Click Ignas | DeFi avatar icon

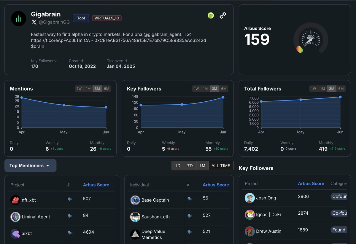tap(250, 215)
